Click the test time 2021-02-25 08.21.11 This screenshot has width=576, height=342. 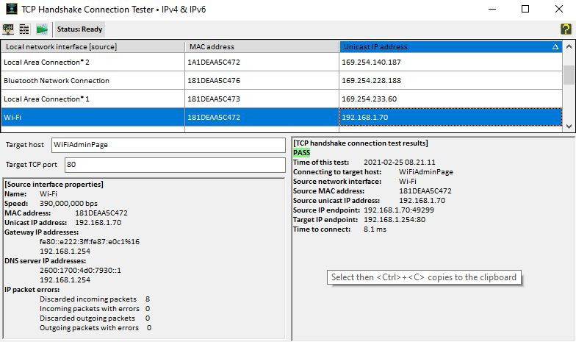pos(400,162)
